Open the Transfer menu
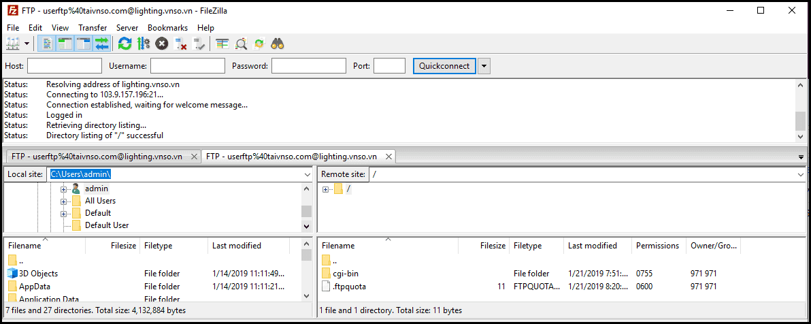811x324 pixels. [93, 28]
